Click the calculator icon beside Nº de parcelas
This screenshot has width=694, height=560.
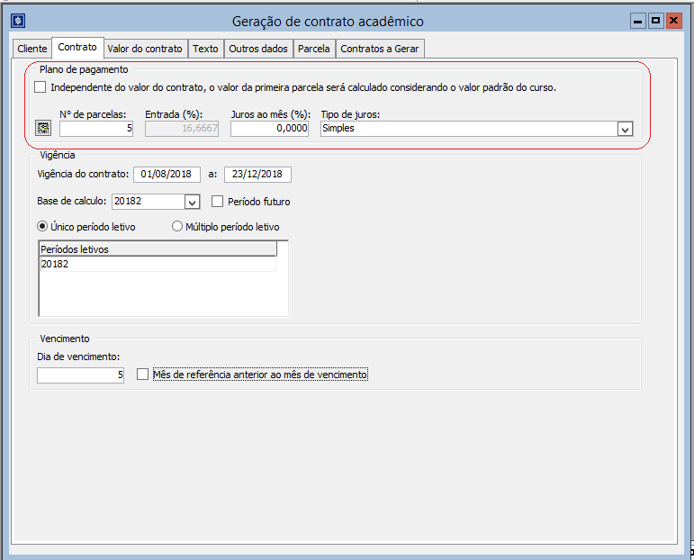pyautogui.click(x=42, y=129)
